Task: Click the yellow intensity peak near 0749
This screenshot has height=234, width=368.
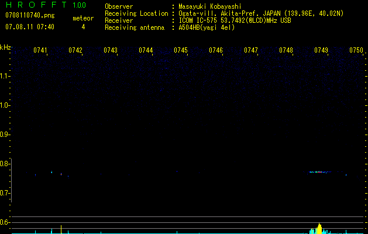Action: [319, 228]
